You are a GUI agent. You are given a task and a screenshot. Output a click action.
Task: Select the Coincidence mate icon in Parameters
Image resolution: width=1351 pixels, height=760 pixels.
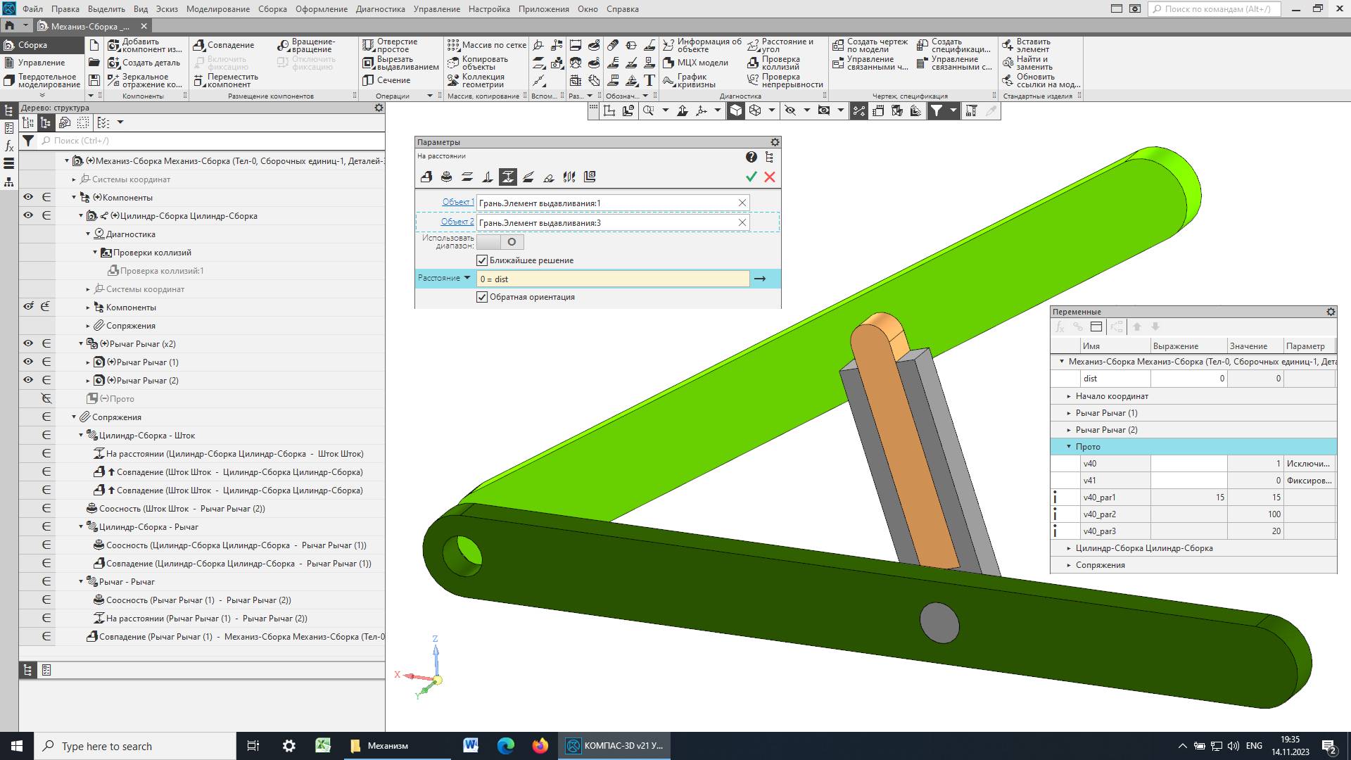tap(426, 177)
